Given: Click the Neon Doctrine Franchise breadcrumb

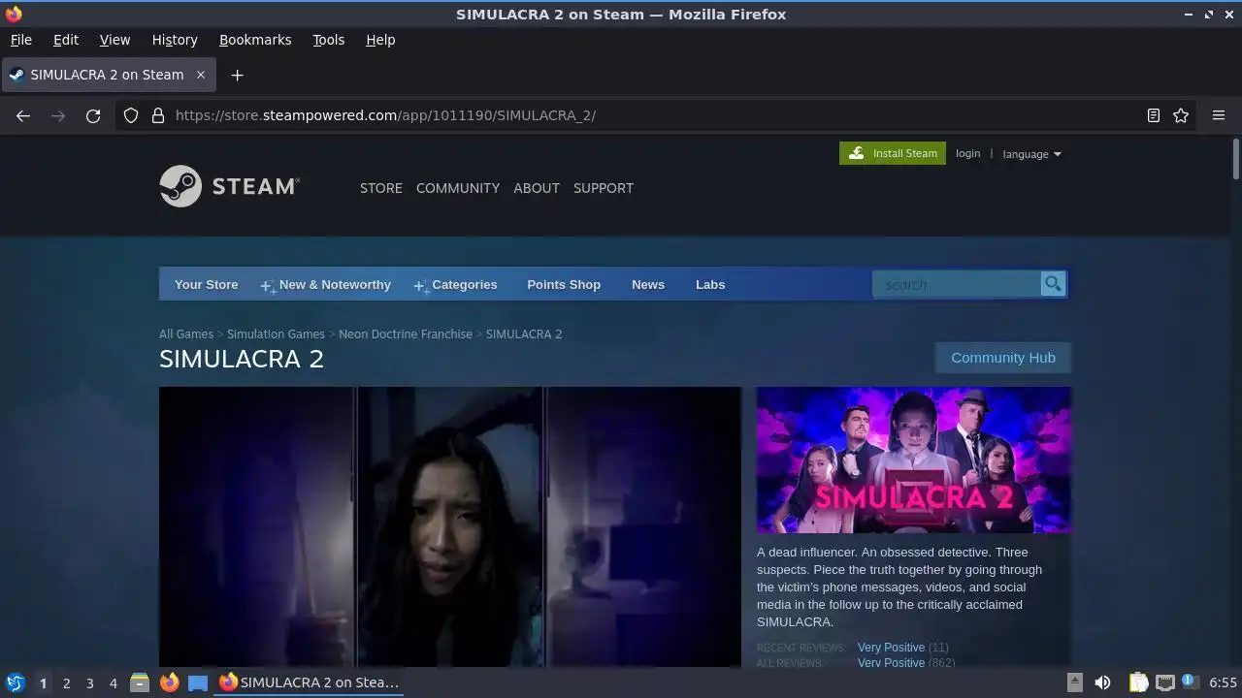Looking at the screenshot, I should (406, 333).
